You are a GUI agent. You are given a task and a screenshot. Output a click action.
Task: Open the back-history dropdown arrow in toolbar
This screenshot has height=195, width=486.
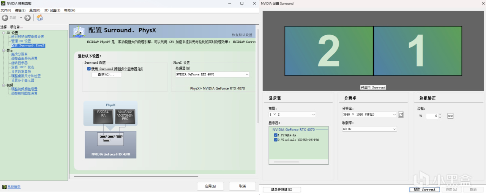pyautogui.click(x=21, y=18)
